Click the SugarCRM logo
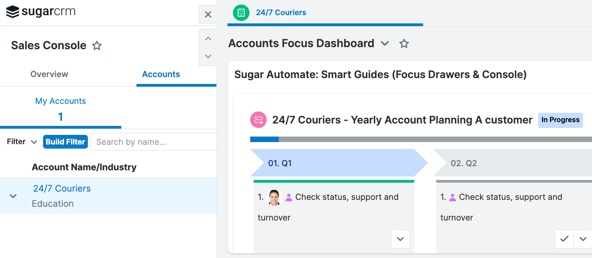The width and height of the screenshot is (592, 258). click(x=41, y=12)
